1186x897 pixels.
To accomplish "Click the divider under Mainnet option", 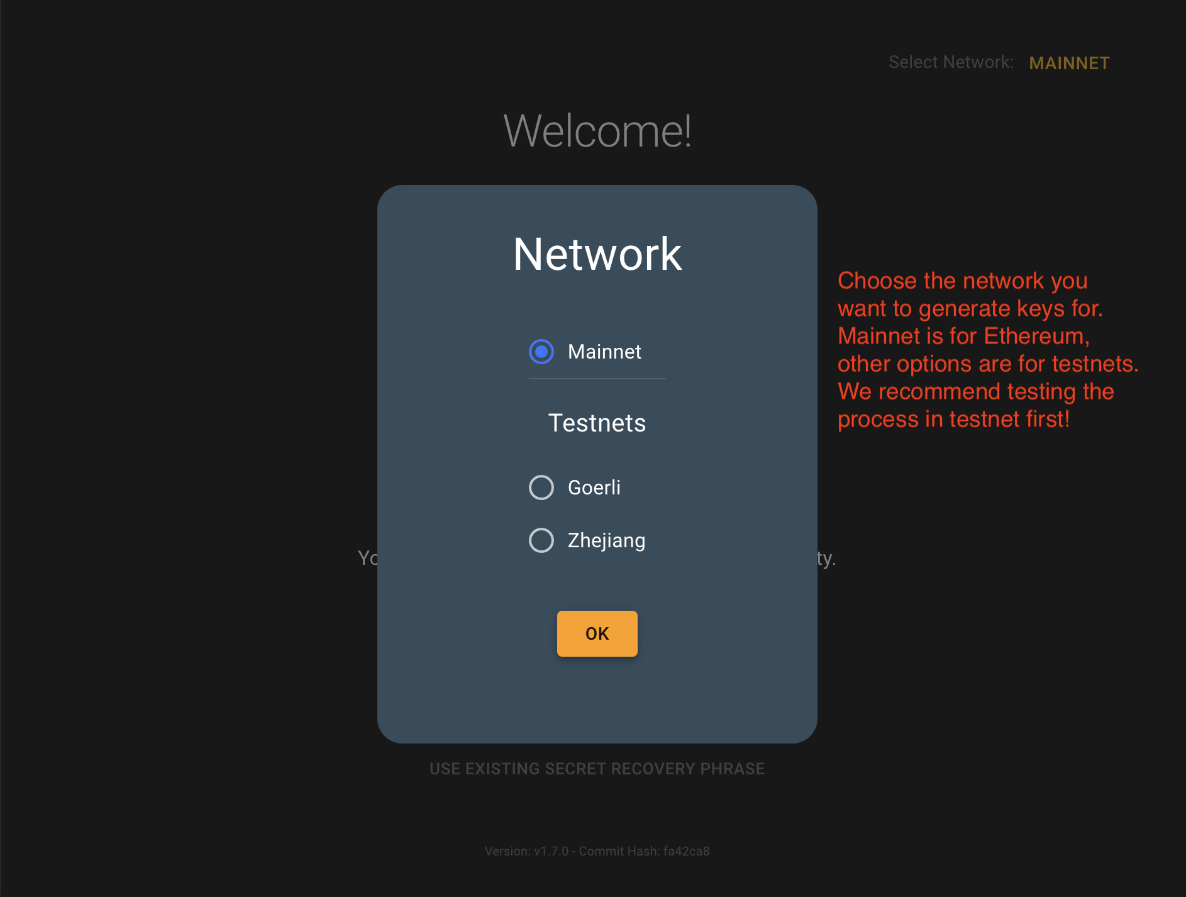I will pos(596,379).
